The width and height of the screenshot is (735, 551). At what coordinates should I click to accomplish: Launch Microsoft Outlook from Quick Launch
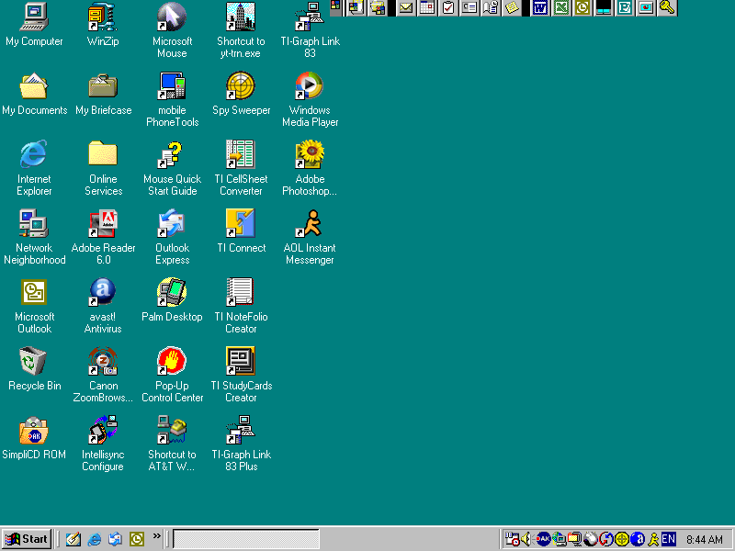pyautogui.click(x=137, y=539)
